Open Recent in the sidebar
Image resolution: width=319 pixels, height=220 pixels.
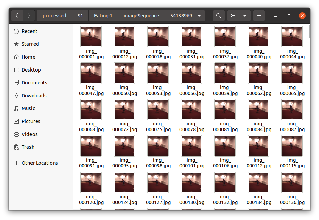[x=41, y=31]
